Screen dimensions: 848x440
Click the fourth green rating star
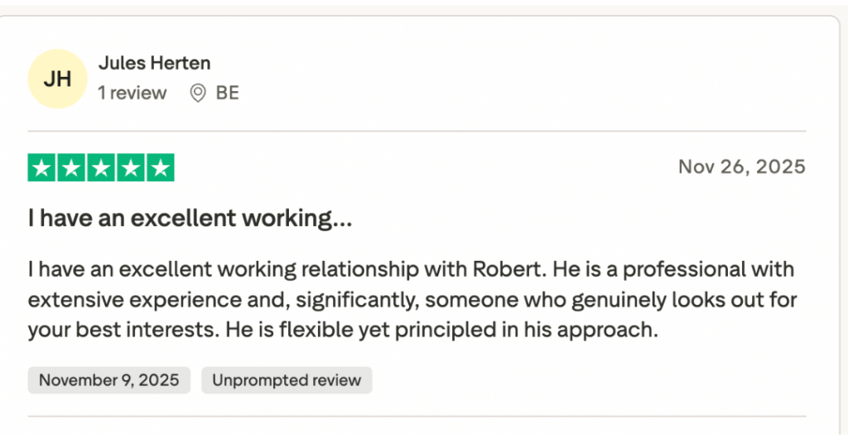tap(130, 167)
